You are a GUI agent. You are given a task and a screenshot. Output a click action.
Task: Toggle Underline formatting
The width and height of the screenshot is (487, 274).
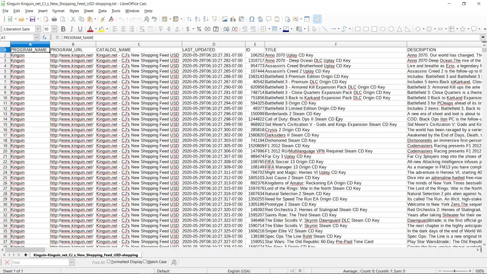pyautogui.click(x=80, y=29)
